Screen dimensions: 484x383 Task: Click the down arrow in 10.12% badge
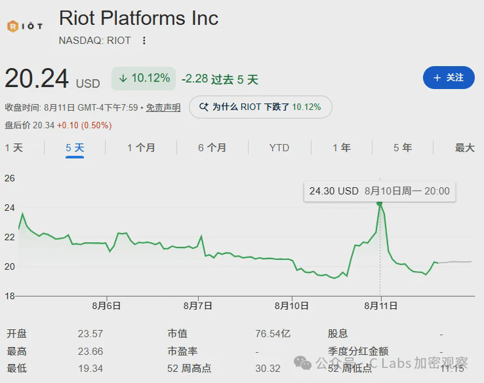tap(123, 79)
